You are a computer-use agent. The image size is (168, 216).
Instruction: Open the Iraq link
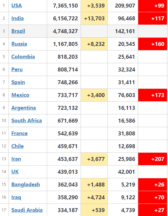(16, 197)
